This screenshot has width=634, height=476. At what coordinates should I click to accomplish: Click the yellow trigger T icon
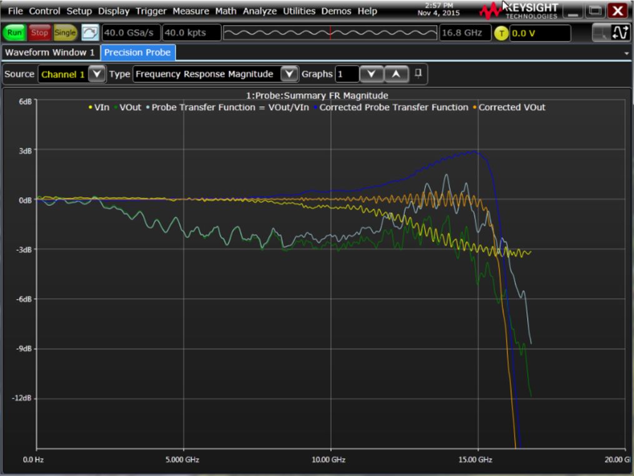502,33
